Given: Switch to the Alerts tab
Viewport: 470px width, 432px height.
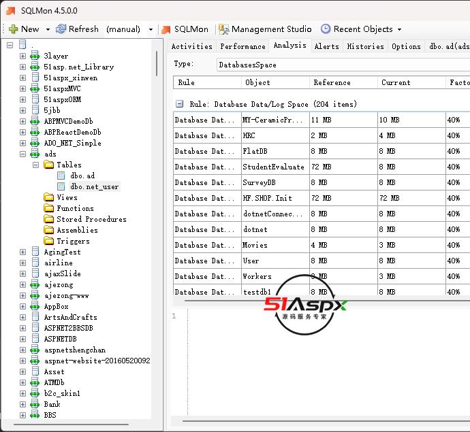Looking at the screenshot, I should point(326,46).
